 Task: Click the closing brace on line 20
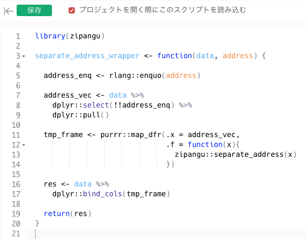click(37, 223)
